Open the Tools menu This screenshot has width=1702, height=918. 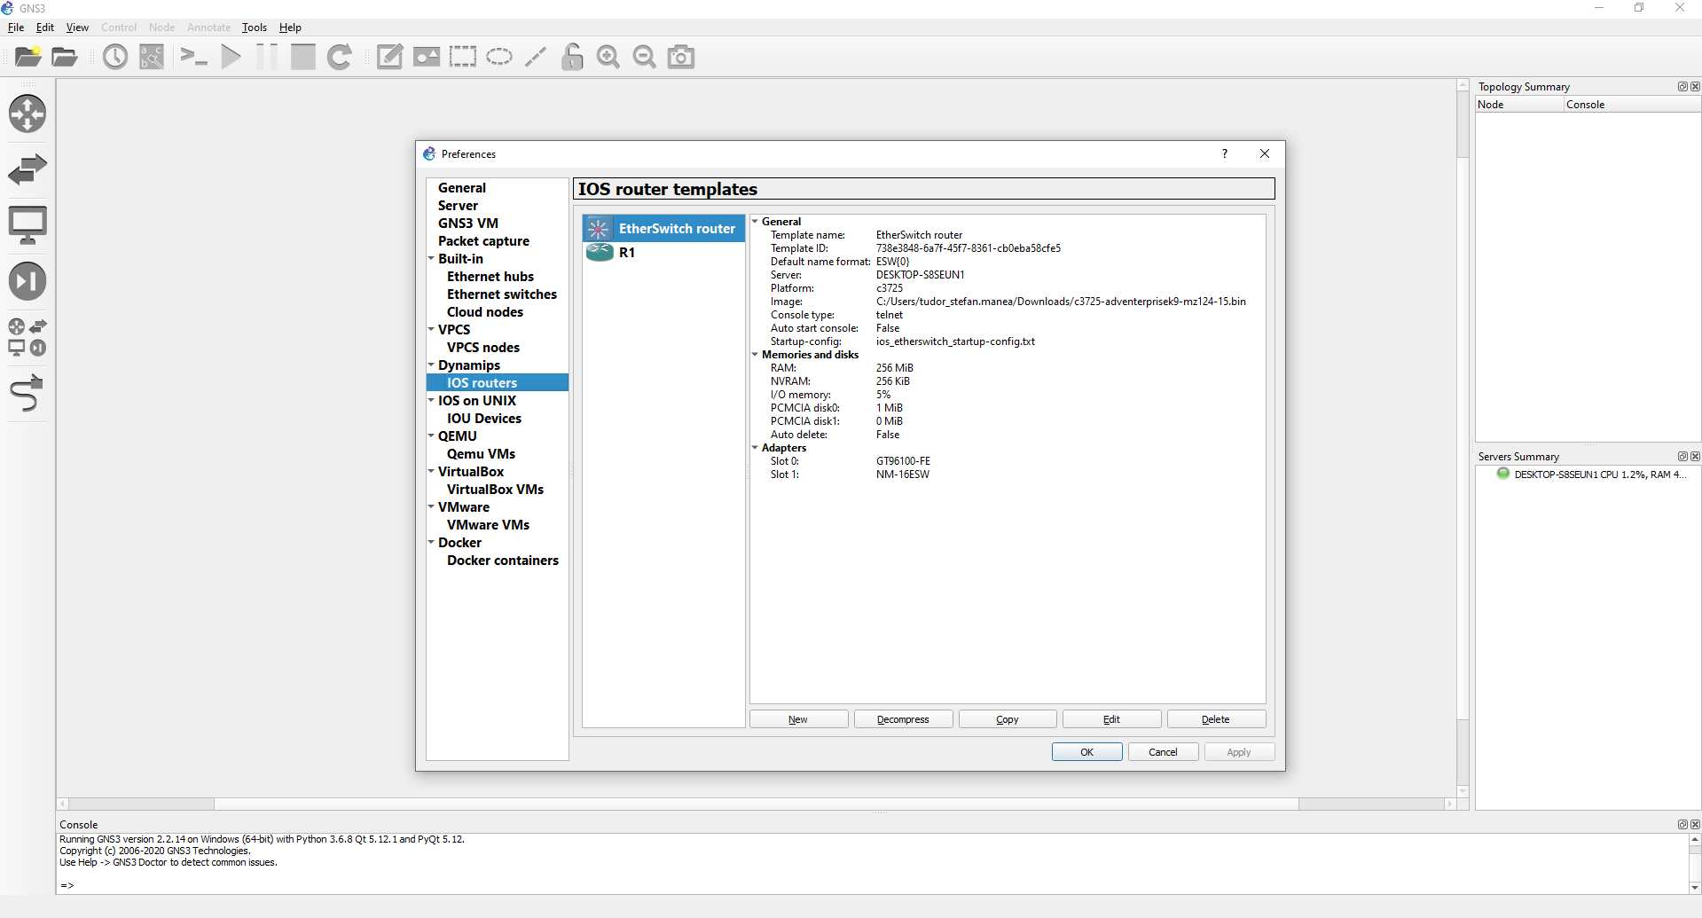(x=254, y=27)
